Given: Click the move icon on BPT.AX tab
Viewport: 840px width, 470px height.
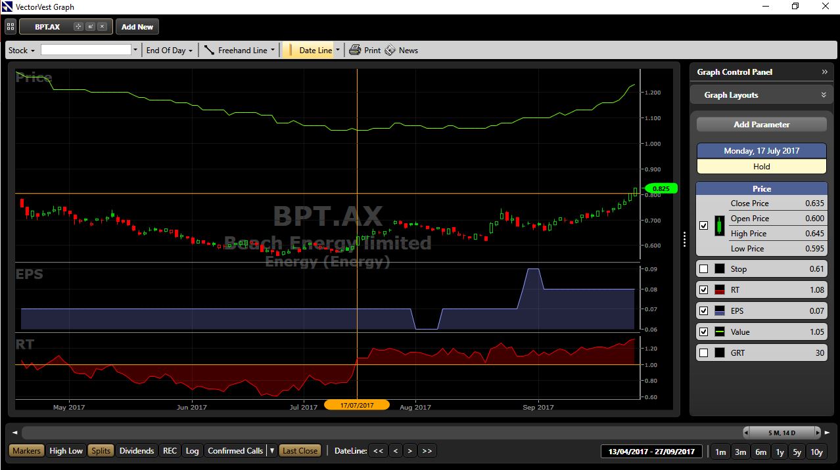Looking at the screenshot, I should (78, 27).
